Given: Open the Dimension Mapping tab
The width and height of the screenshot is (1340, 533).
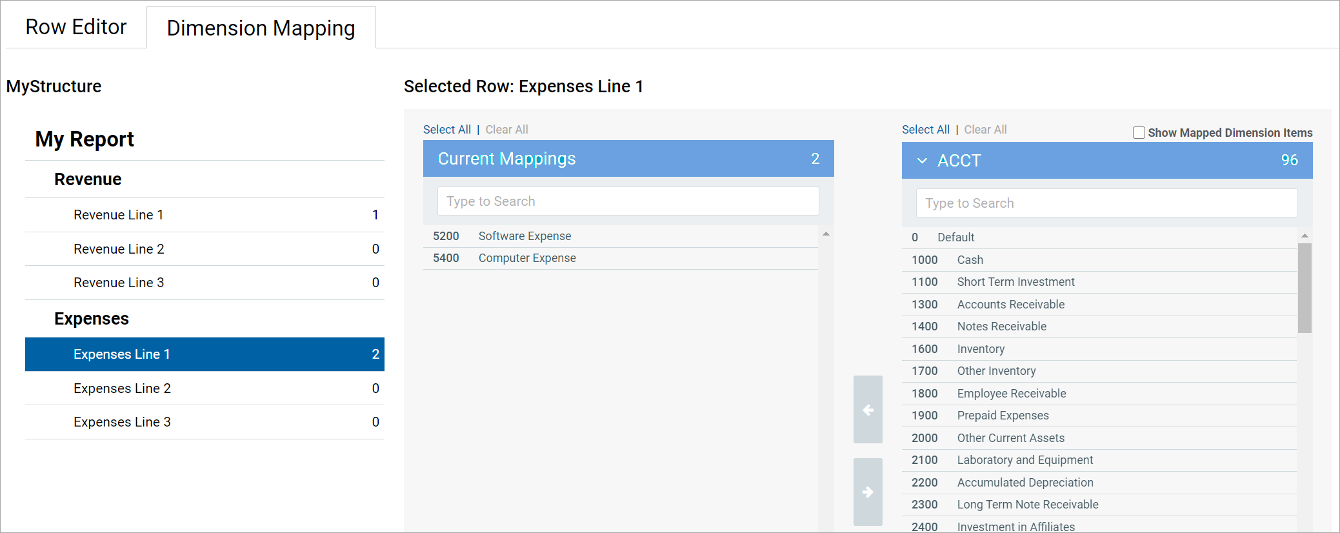Looking at the screenshot, I should pyautogui.click(x=261, y=28).
